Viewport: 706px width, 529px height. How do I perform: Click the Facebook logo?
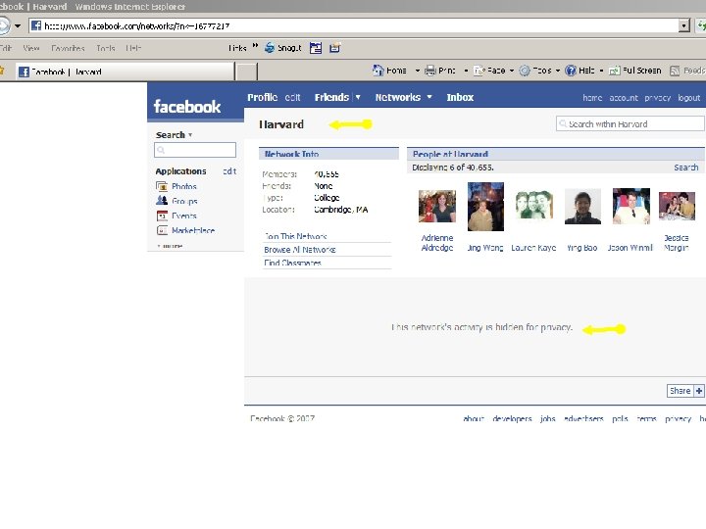click(187, 107)
